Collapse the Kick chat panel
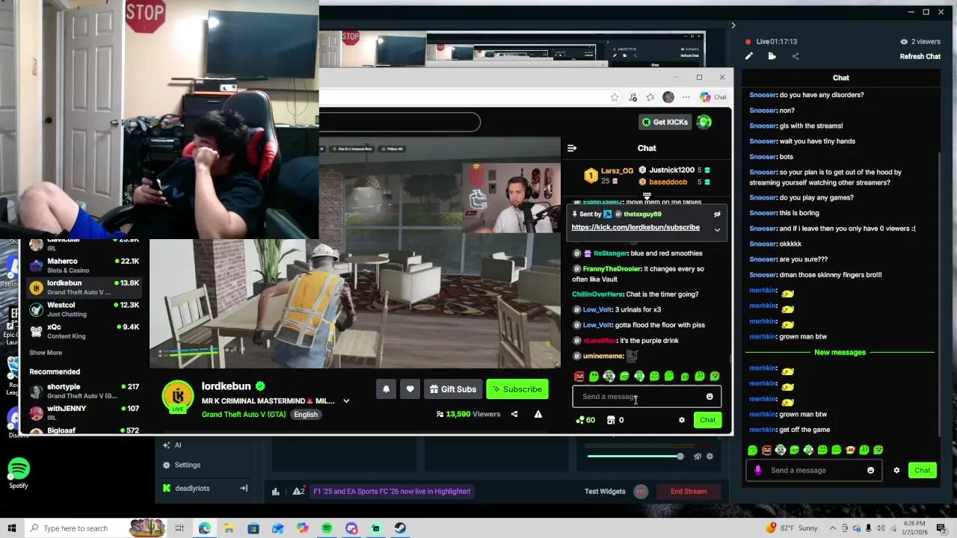Screen dimensions: 957x538 pyautogui.click(x=572, y=148)
